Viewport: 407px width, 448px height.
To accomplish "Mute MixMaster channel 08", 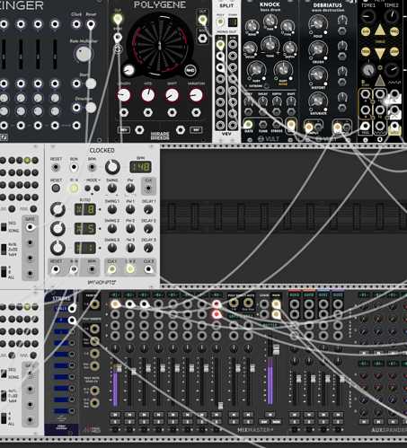I will tap(217, 415).
